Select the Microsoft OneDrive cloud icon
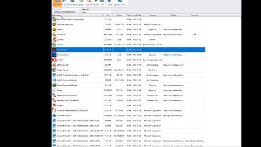The image size is (261, 147). [x=54, y=116]
